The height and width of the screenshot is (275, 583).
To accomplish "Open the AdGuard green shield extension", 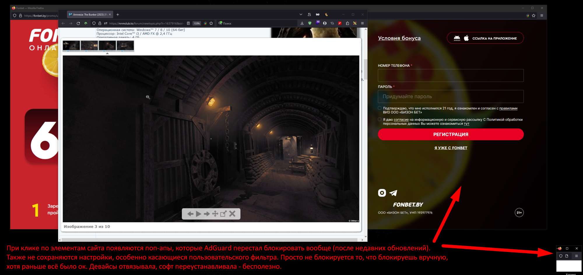I will (x=310, y=23).
